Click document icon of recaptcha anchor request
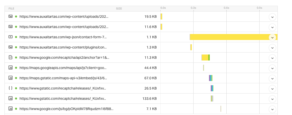This screenshot has height=115, width=292. 11,57
